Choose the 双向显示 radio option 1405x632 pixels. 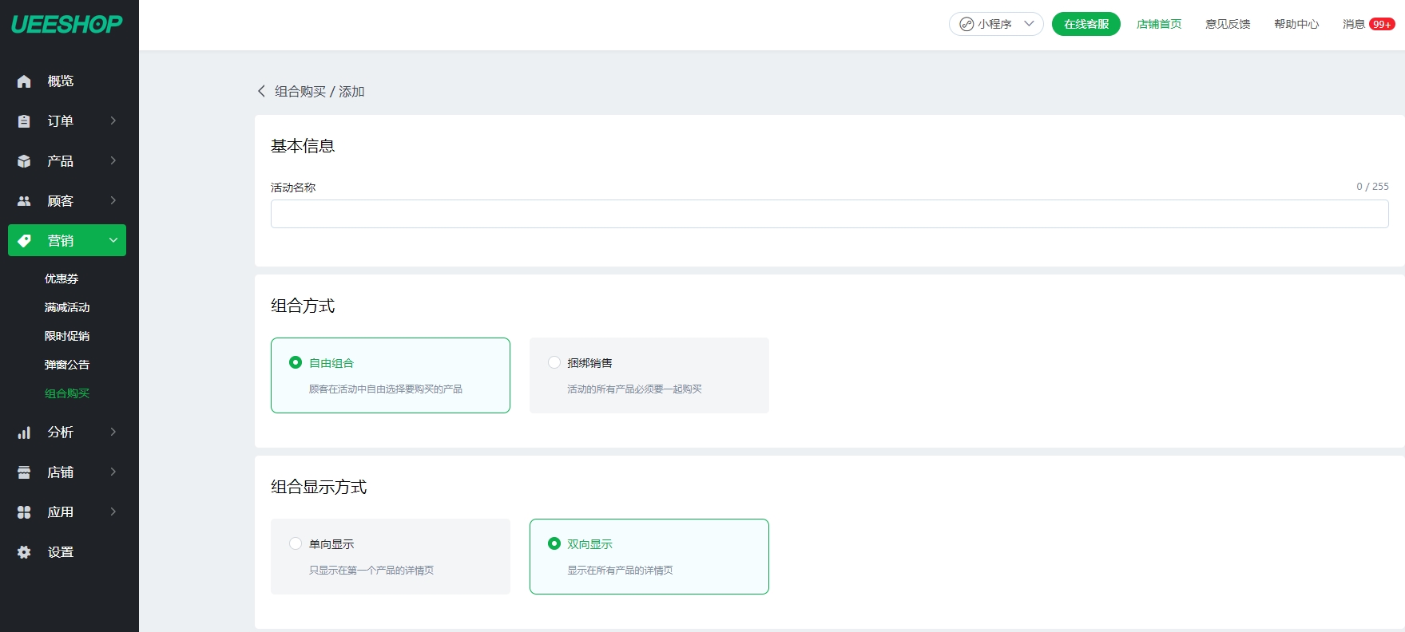(x=554, y=543)
